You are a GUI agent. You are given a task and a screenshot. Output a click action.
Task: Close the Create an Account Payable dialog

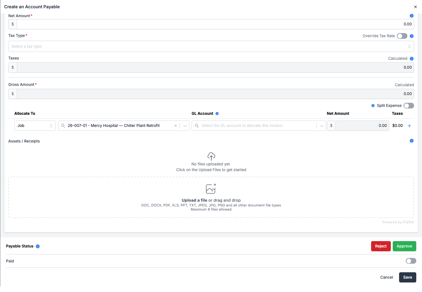(415, 7)
